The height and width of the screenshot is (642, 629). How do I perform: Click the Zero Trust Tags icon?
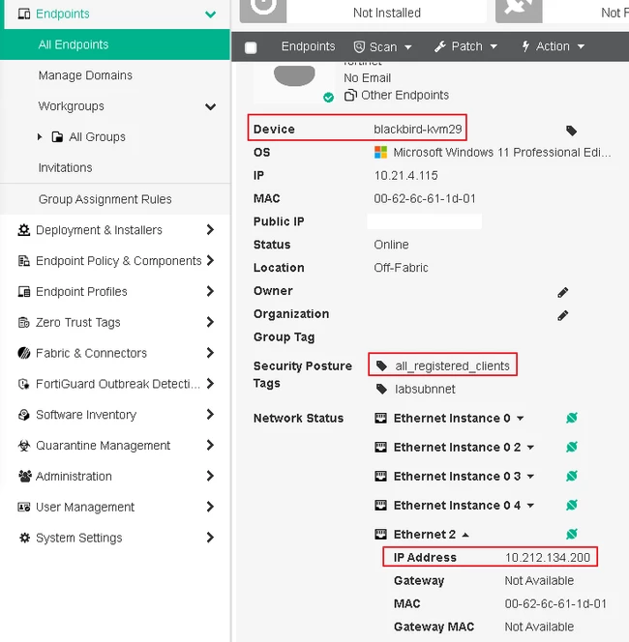click(24, 323)
